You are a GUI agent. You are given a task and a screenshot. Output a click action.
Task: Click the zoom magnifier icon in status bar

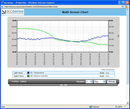tap(116, 107)
